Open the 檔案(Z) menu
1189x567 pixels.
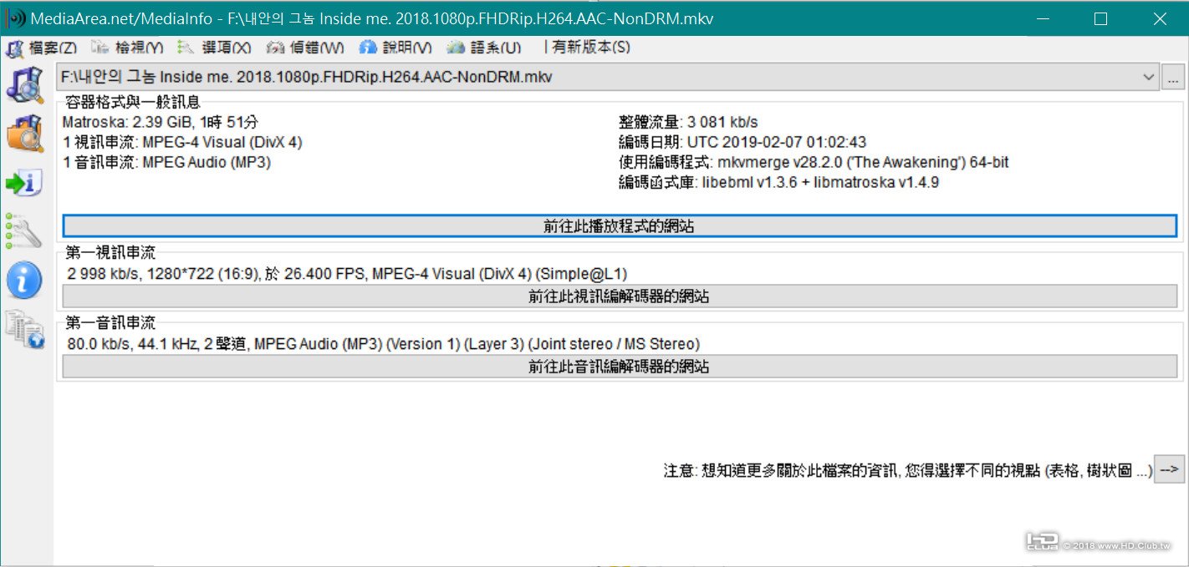click(x=41, y=48)
